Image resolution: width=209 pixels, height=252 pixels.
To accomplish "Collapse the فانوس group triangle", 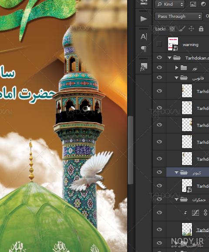I will pos(176,78).
